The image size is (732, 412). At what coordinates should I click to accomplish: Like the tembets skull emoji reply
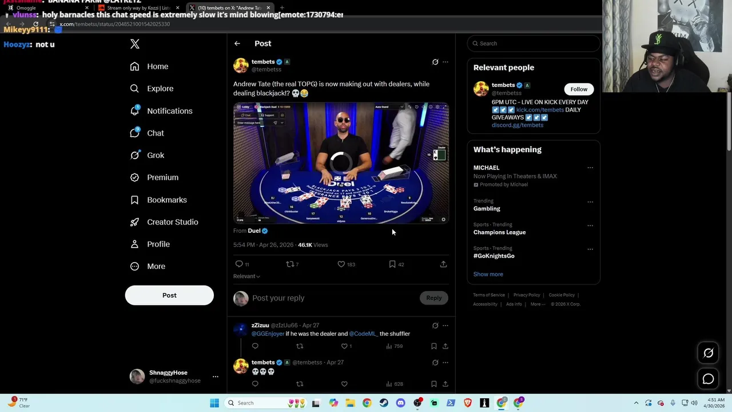point(344,384)
